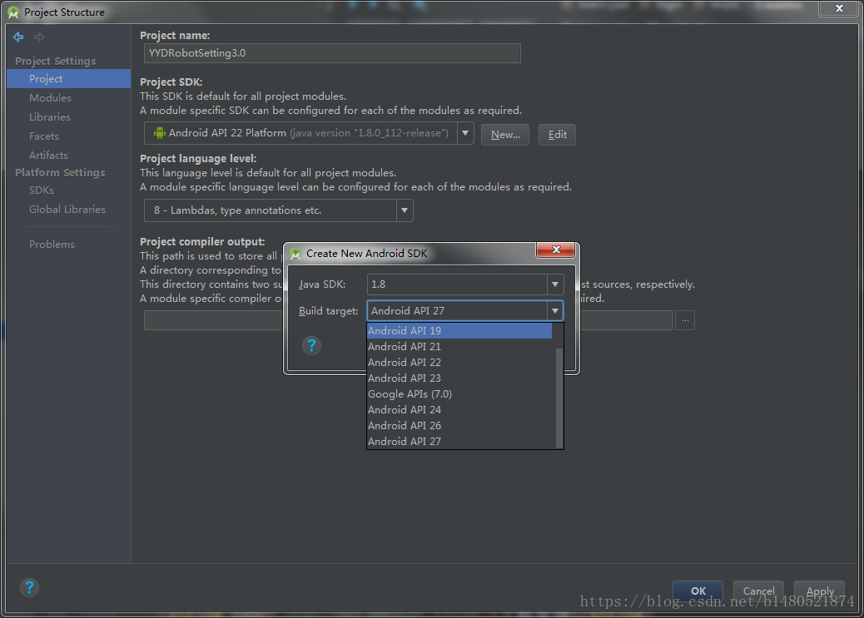Close the Create New Android SDK dialog
The height and width of the screenshot is (618, 864).
coord(556,250)
